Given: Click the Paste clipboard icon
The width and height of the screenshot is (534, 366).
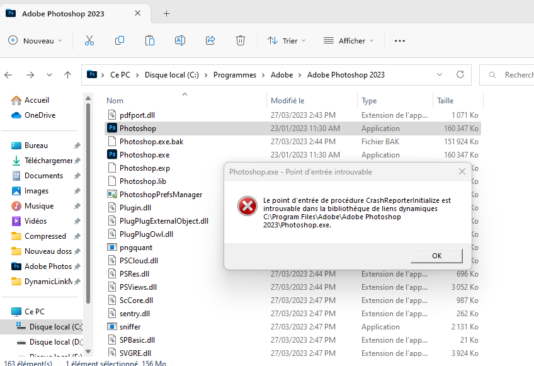Looking at the screenshot, I should (150, 40).
